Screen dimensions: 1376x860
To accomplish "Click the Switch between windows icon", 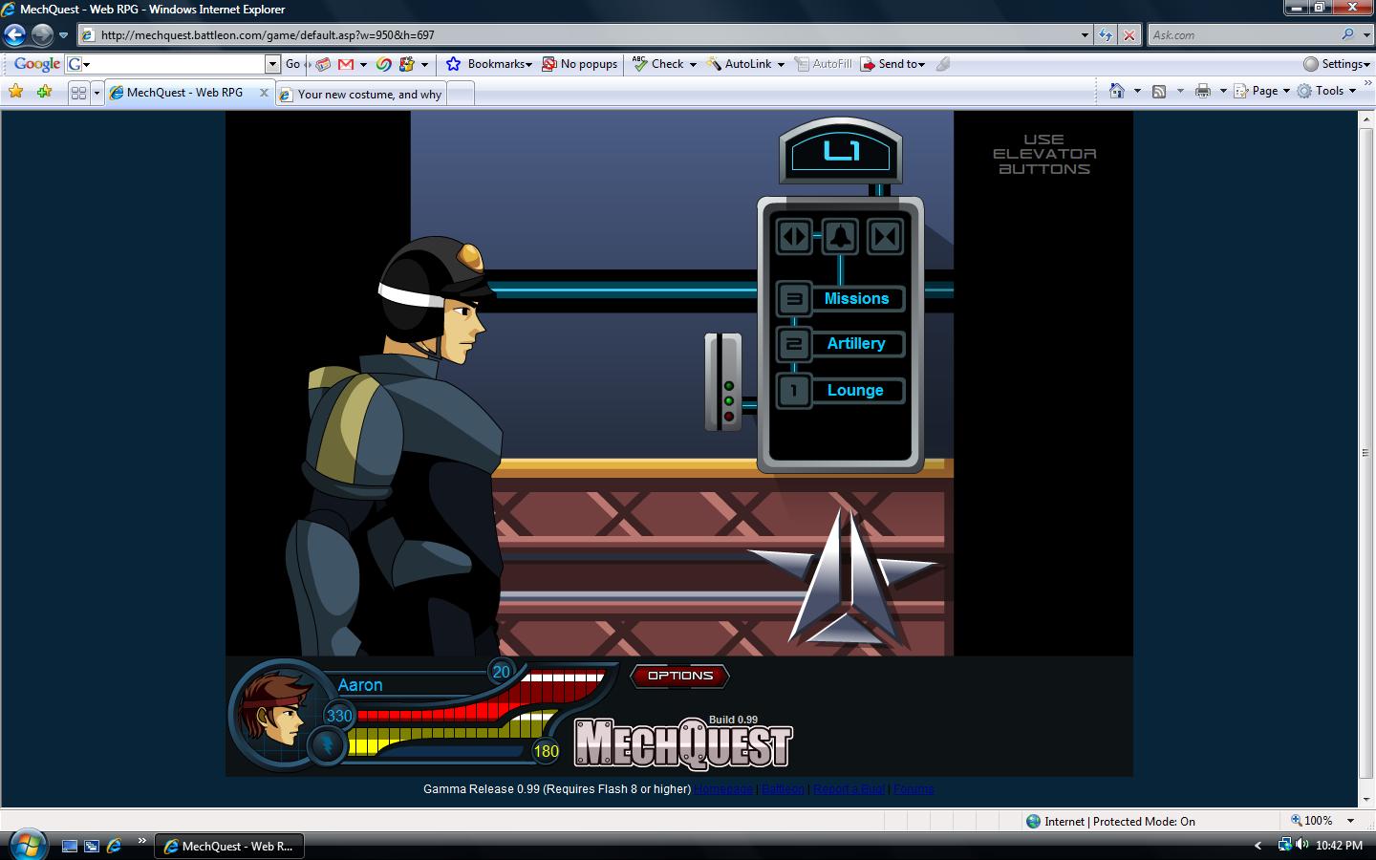I will (92, 846).
